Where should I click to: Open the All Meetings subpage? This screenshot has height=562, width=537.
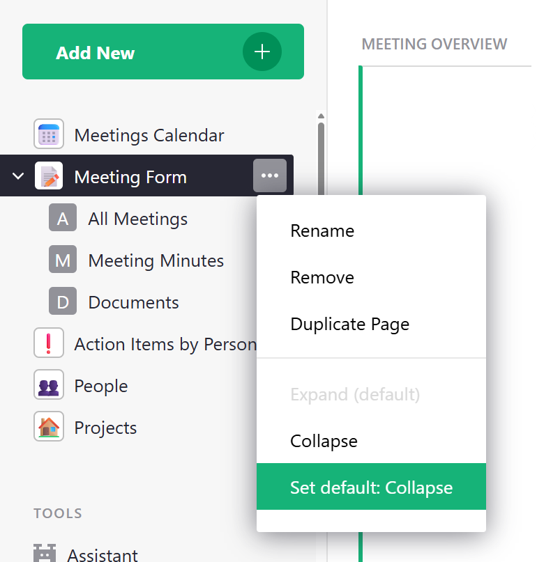click(x=137, y=219)
